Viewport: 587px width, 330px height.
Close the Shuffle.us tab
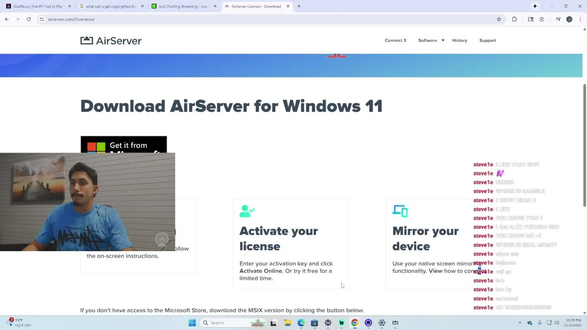70,6
